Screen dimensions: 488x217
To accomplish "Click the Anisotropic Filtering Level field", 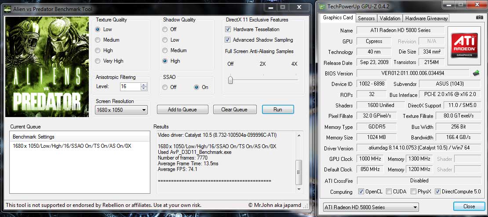I will tap(130, 87).
